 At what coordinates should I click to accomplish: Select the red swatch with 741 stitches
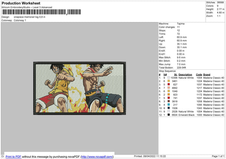[169, 98]
